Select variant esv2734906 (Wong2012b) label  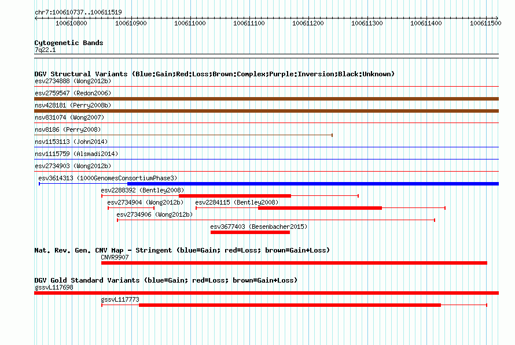(x=154, y=214)
